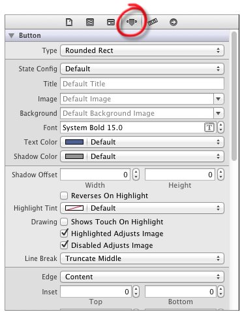Viewport: 242px width, 312px height.
Task: Enable Reverses On Highlight checkbox
Action: [64, 196]
